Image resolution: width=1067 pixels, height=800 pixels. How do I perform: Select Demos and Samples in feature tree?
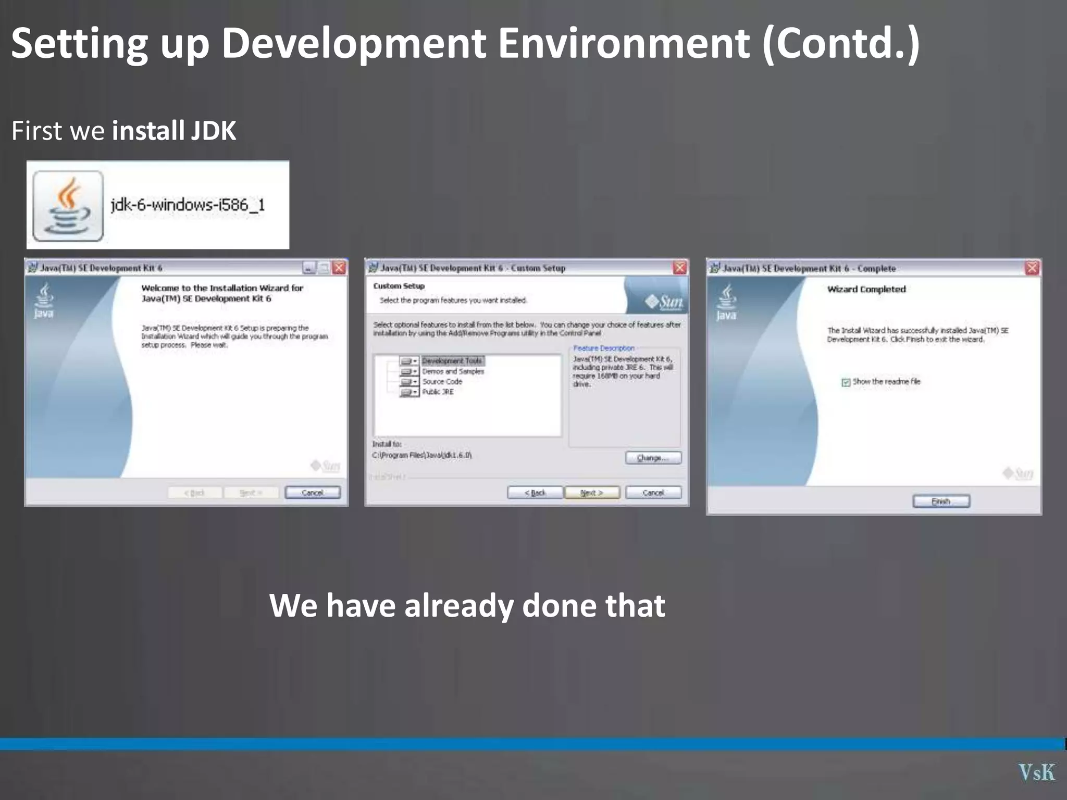coord(453,371)
